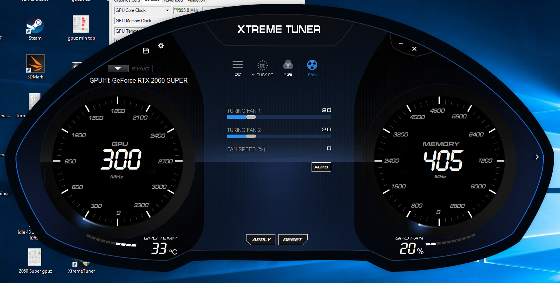Click the Memory clock 405 MHz readout
This screenshot has width=560, height=283.
click(443, 160)
